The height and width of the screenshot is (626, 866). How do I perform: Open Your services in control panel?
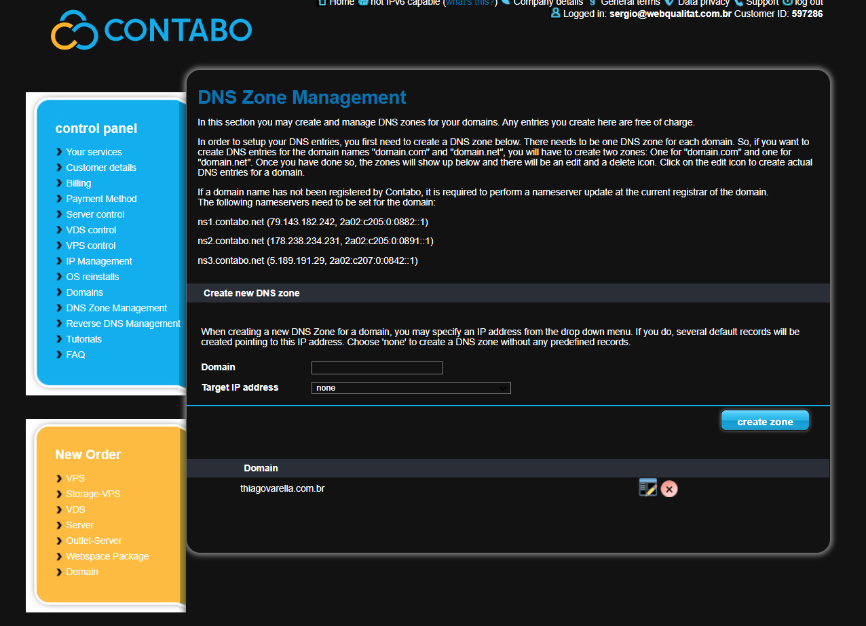(94, 152)
